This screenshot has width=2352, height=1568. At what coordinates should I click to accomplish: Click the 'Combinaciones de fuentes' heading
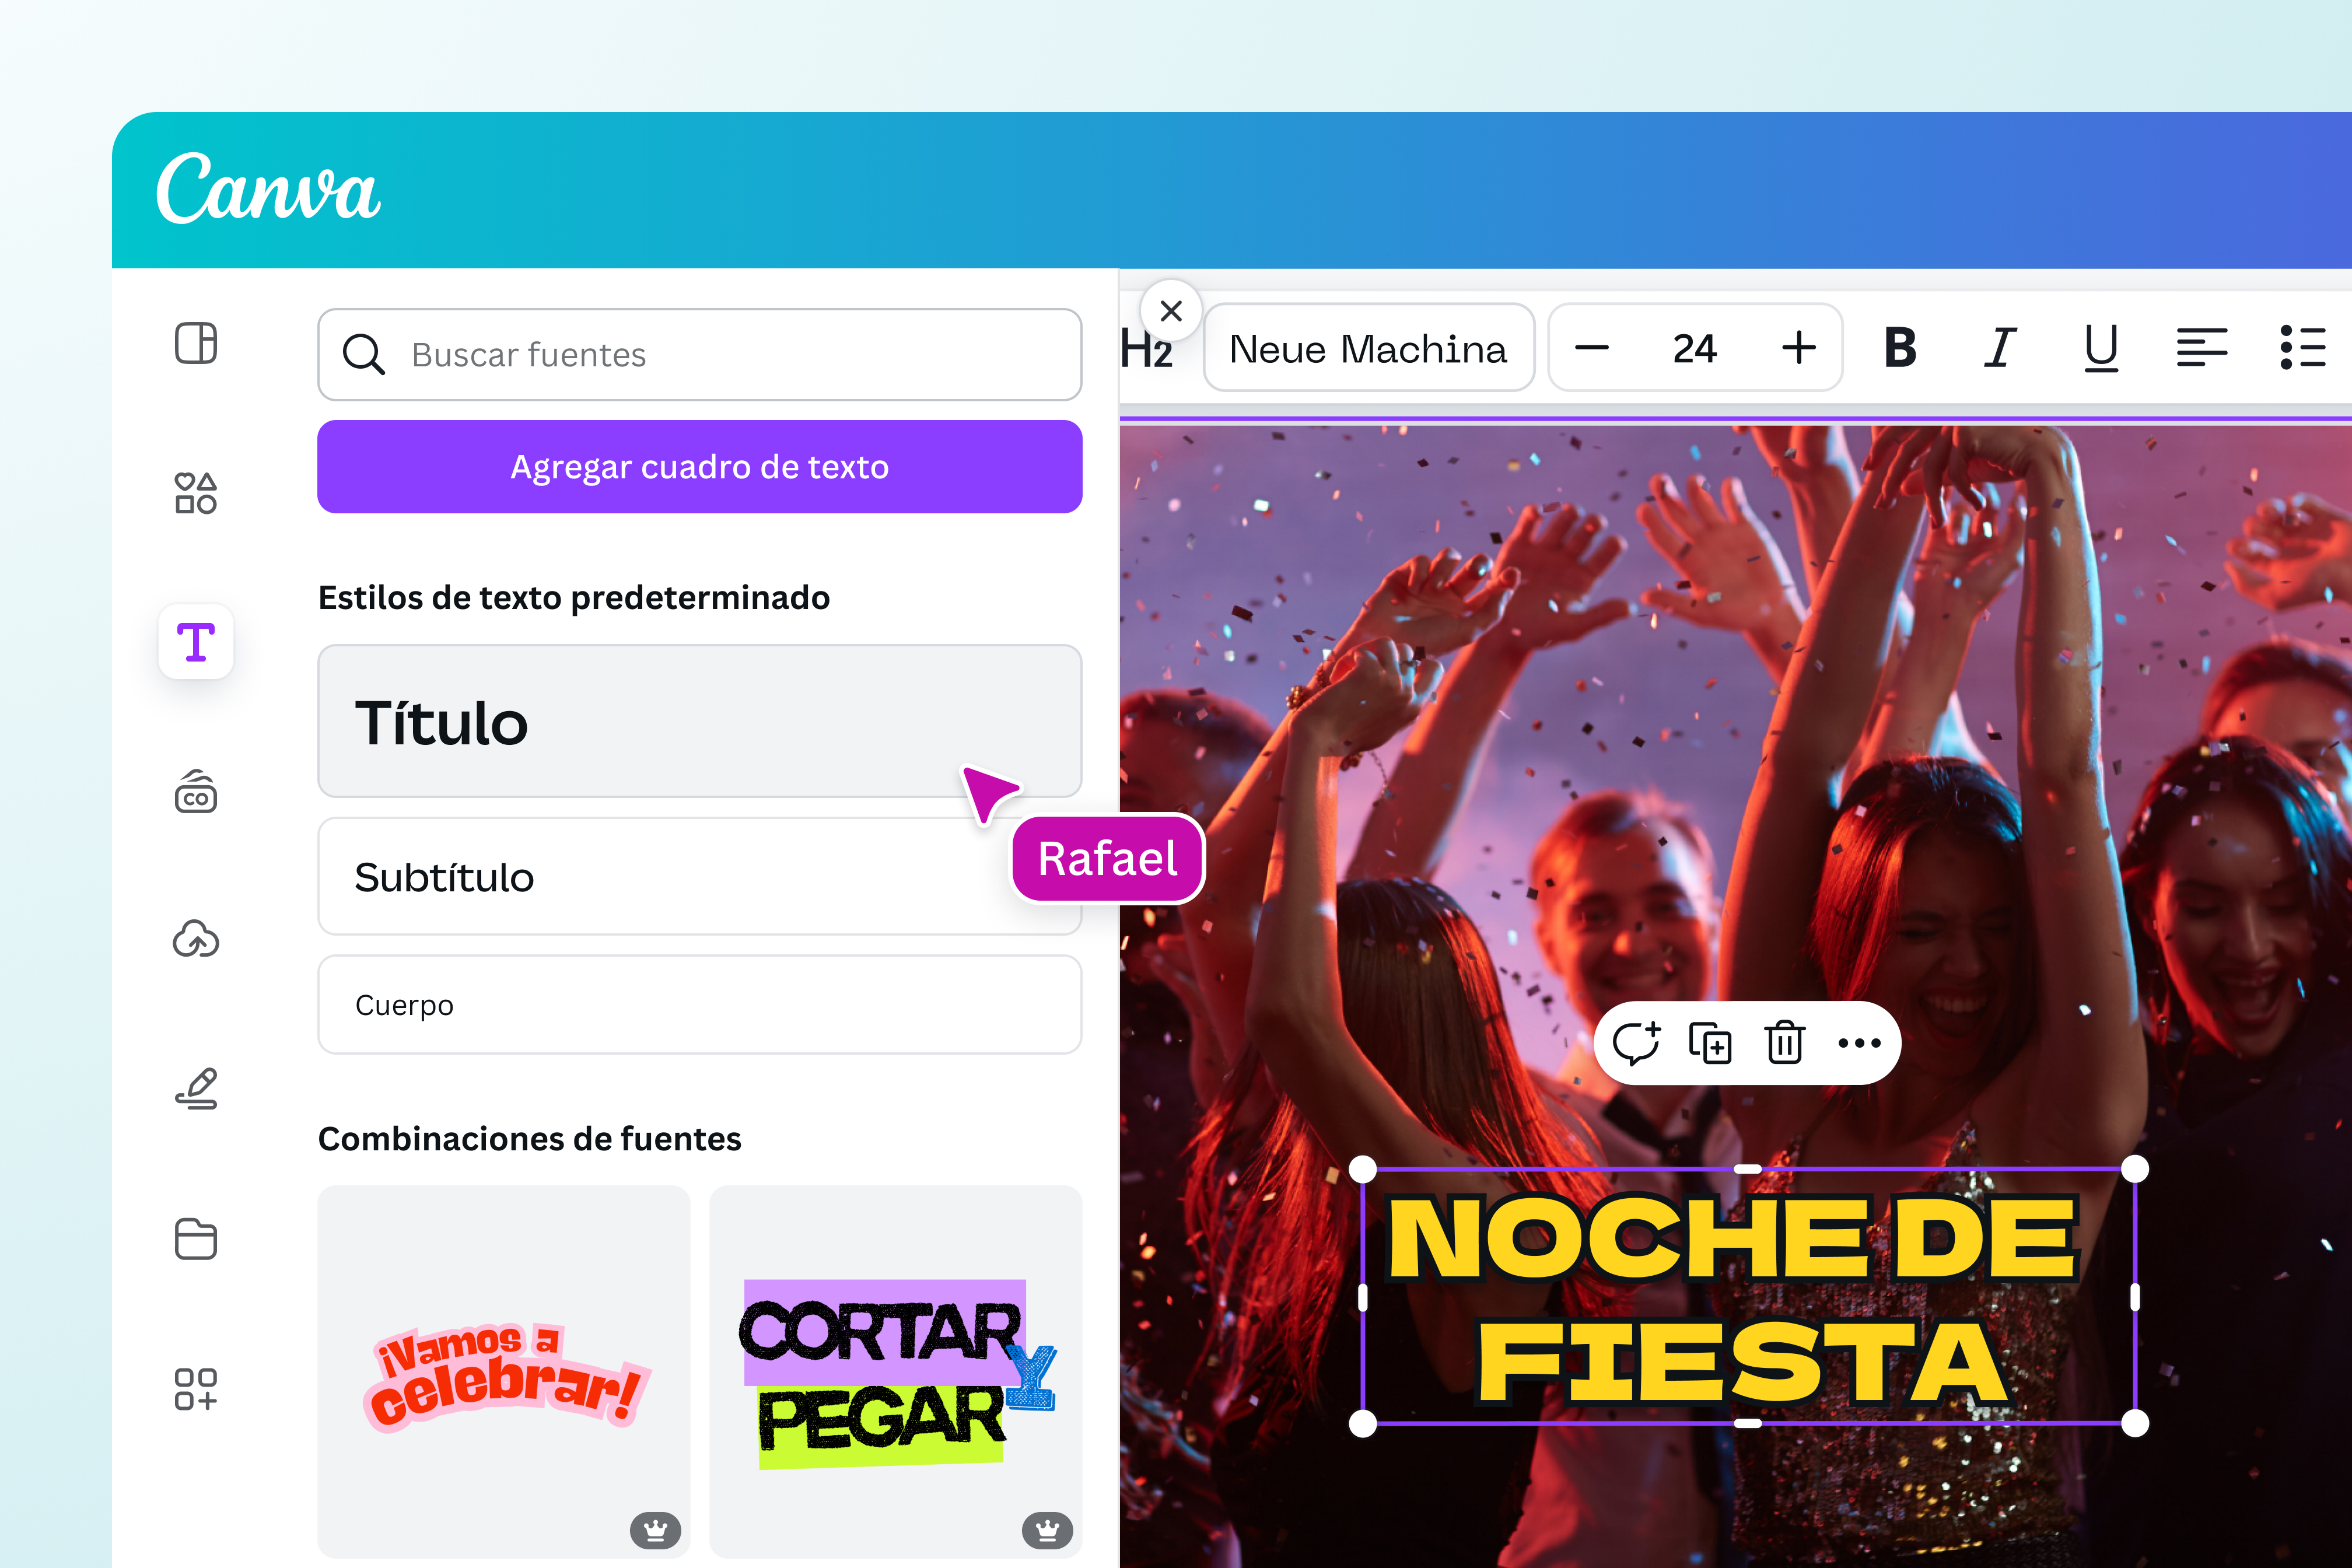point(530,1139)
